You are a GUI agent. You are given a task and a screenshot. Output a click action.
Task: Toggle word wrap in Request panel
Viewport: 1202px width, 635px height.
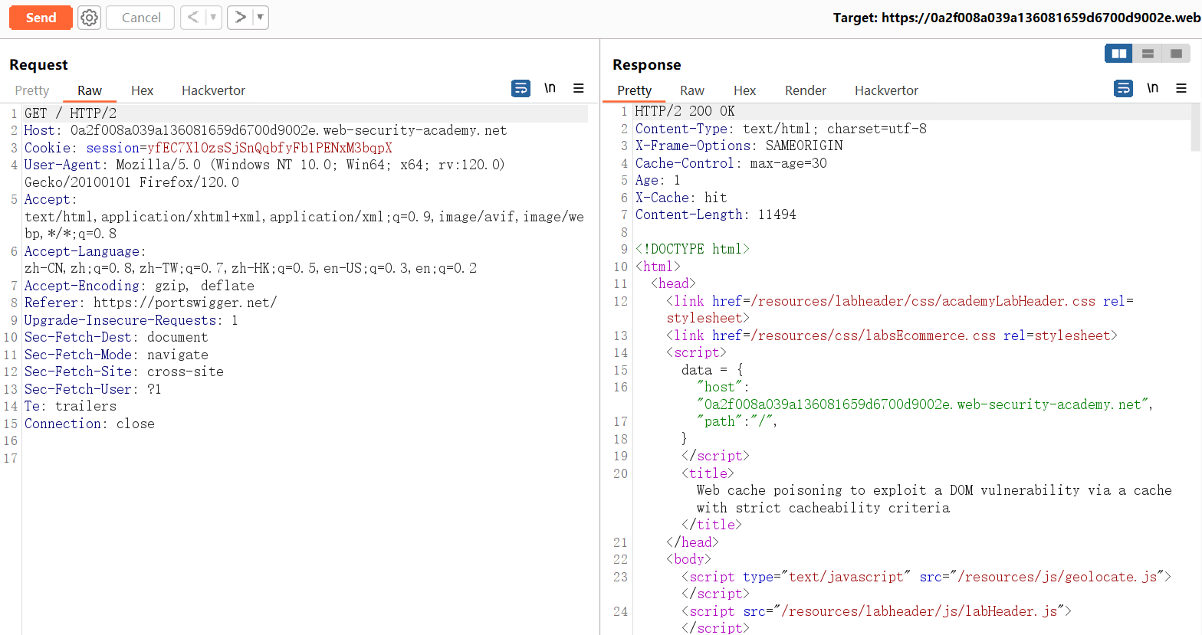coord(521,89)
